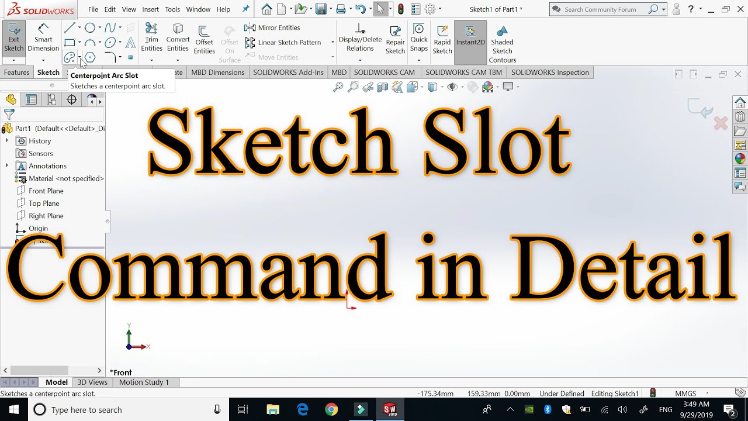Image resolution: width=748 pixels, height=421 pixels.
Task: Select the Circle sketch tool
Action: pyautogui.click(x=90, y=28)
